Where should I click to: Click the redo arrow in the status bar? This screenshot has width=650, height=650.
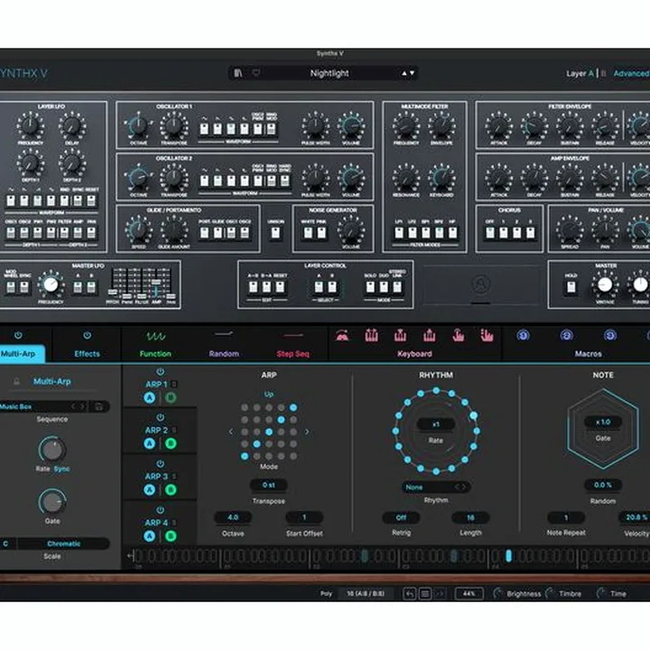pos(440,594)
